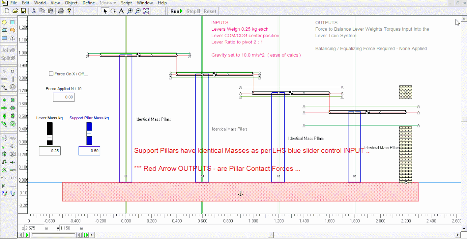The image size is (467, 239).
Task: Select the closed curved slot tool
Action: tap(13, 87)
